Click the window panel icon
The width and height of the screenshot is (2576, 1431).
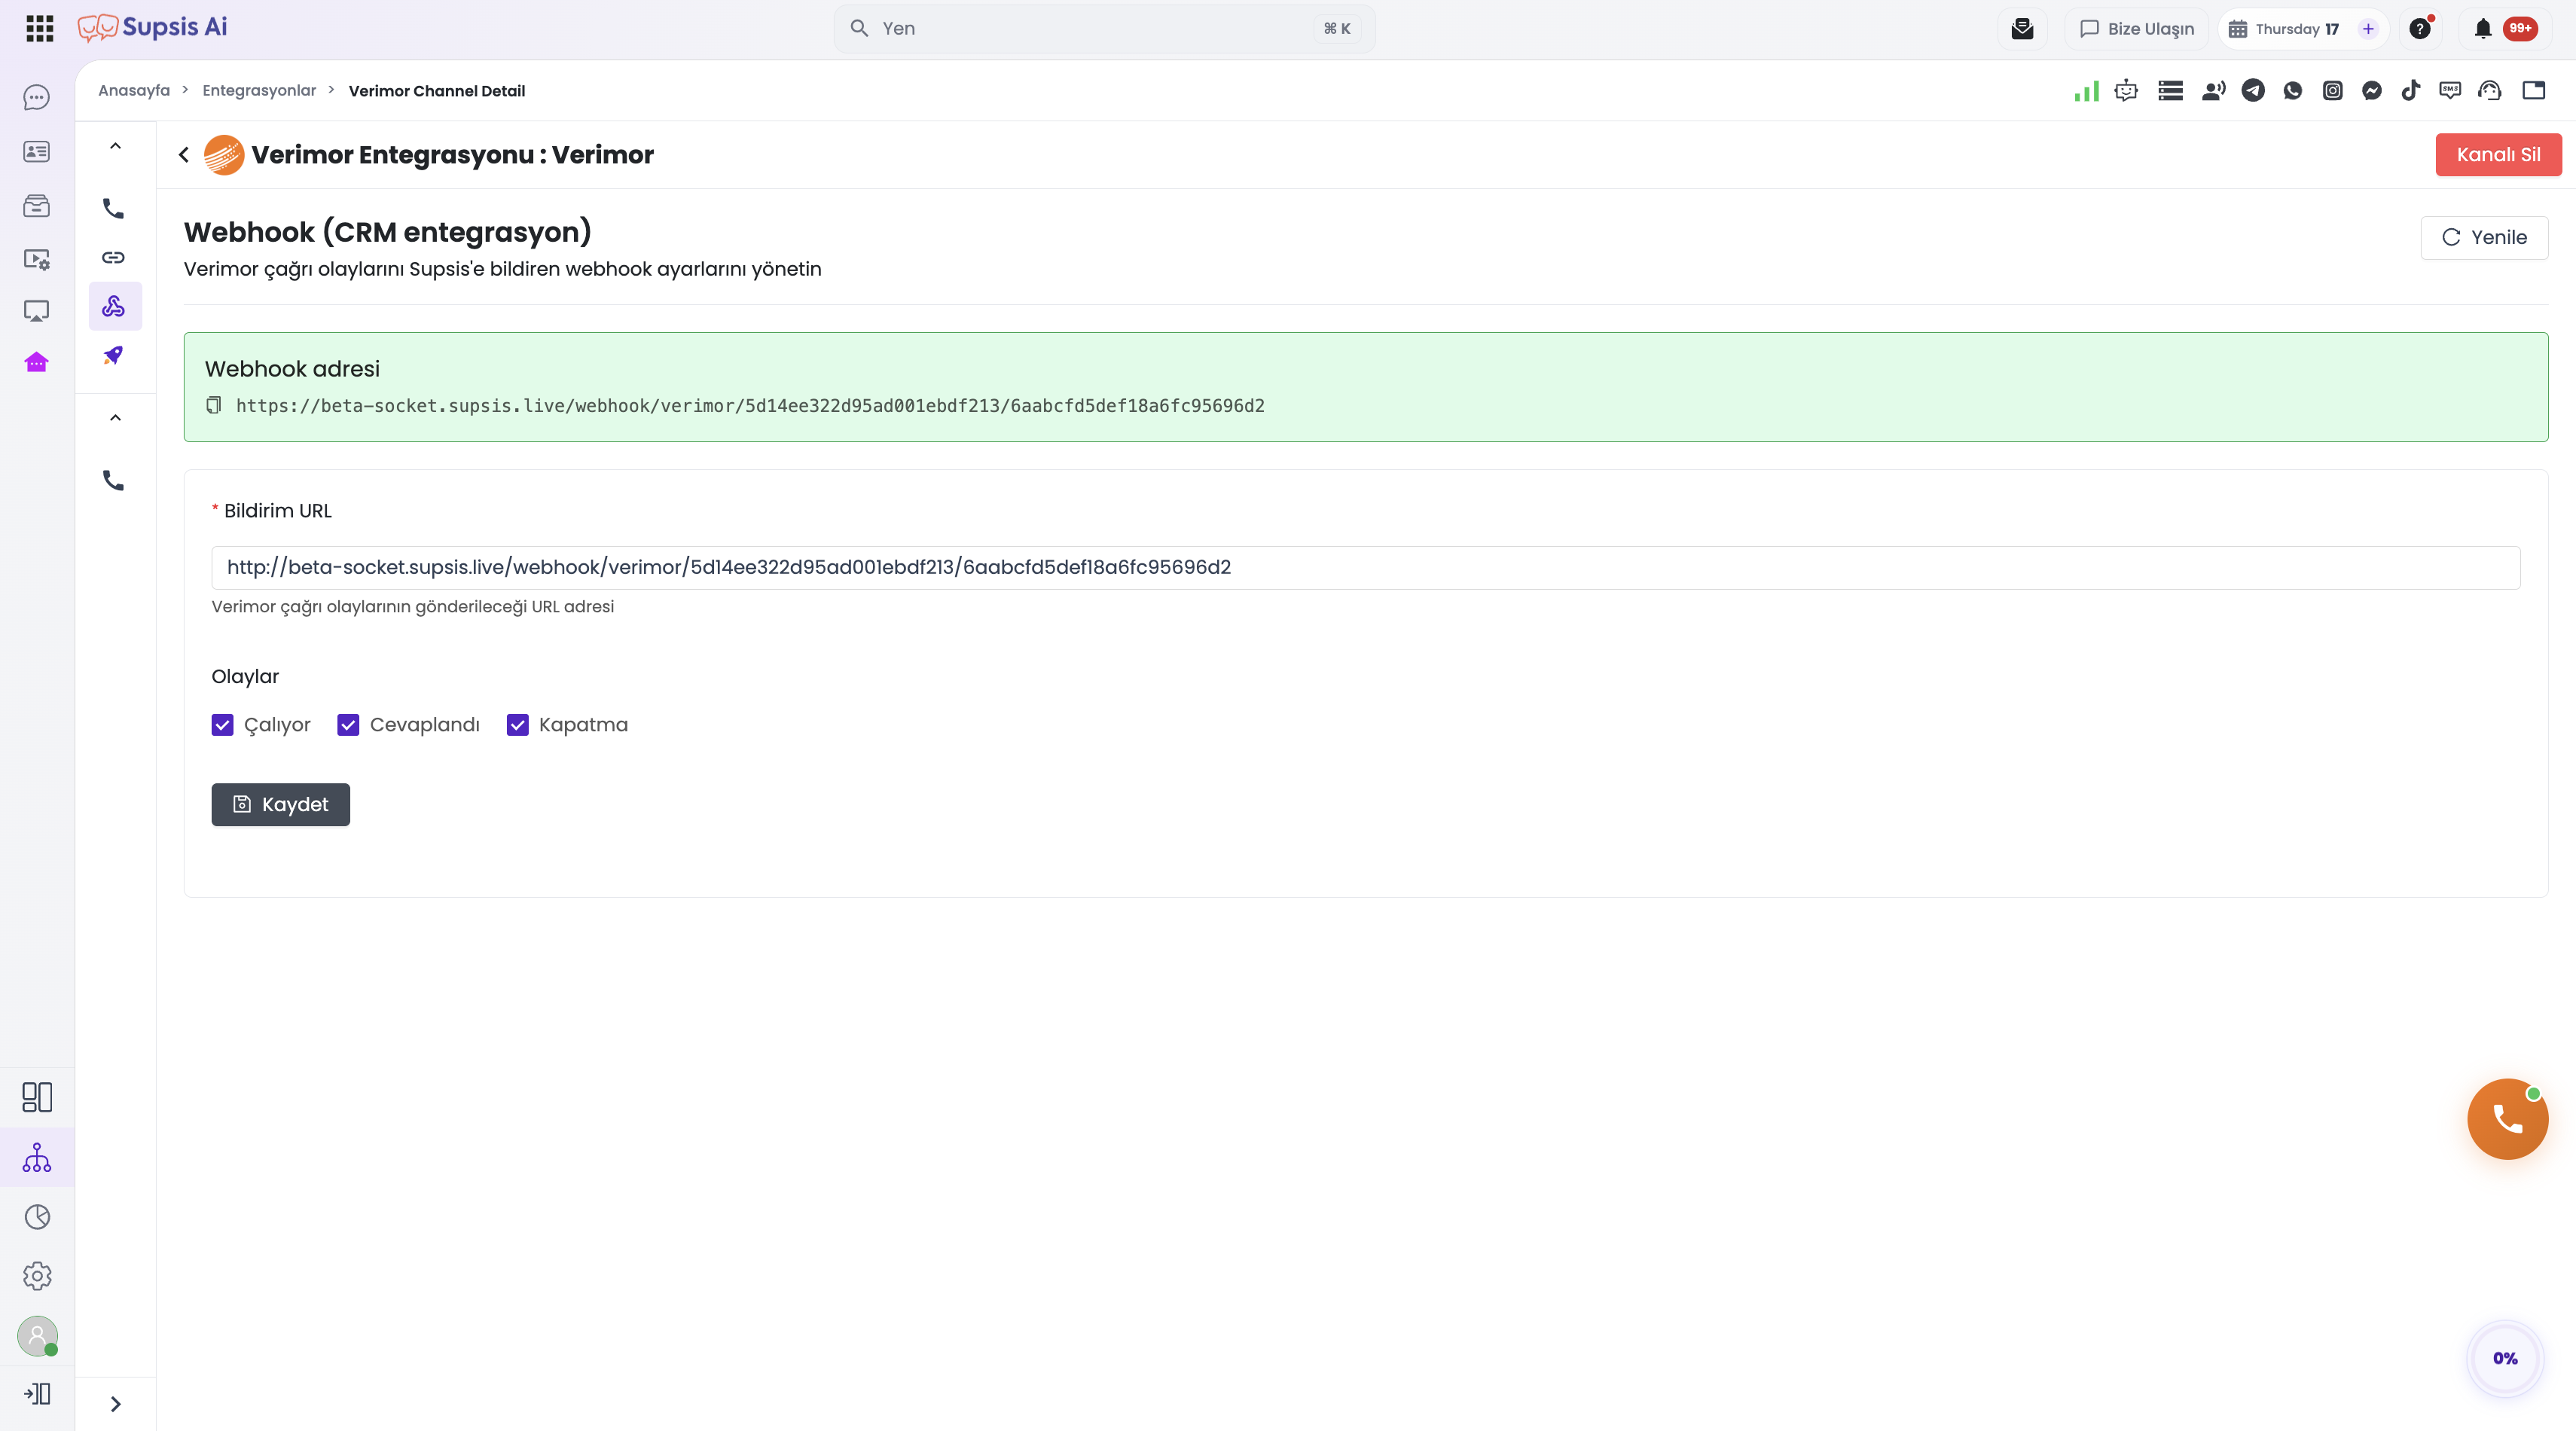[2533, 91]
